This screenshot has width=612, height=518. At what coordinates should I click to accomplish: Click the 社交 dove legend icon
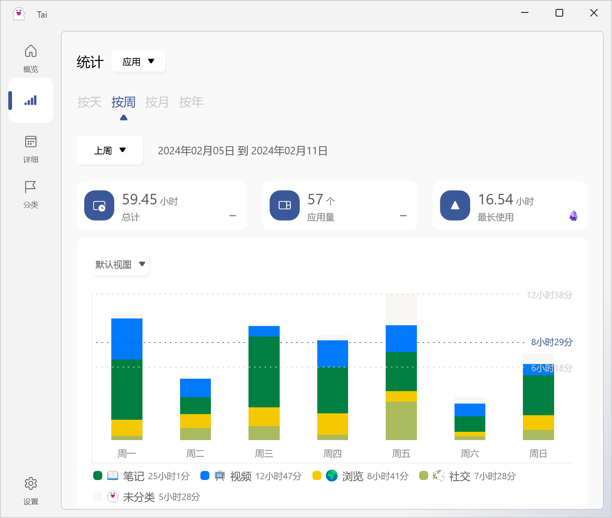(x=439, y=476)
